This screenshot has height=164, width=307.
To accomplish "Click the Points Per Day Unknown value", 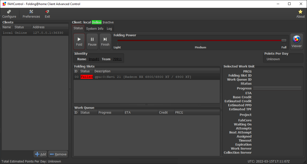I will 273,59.
